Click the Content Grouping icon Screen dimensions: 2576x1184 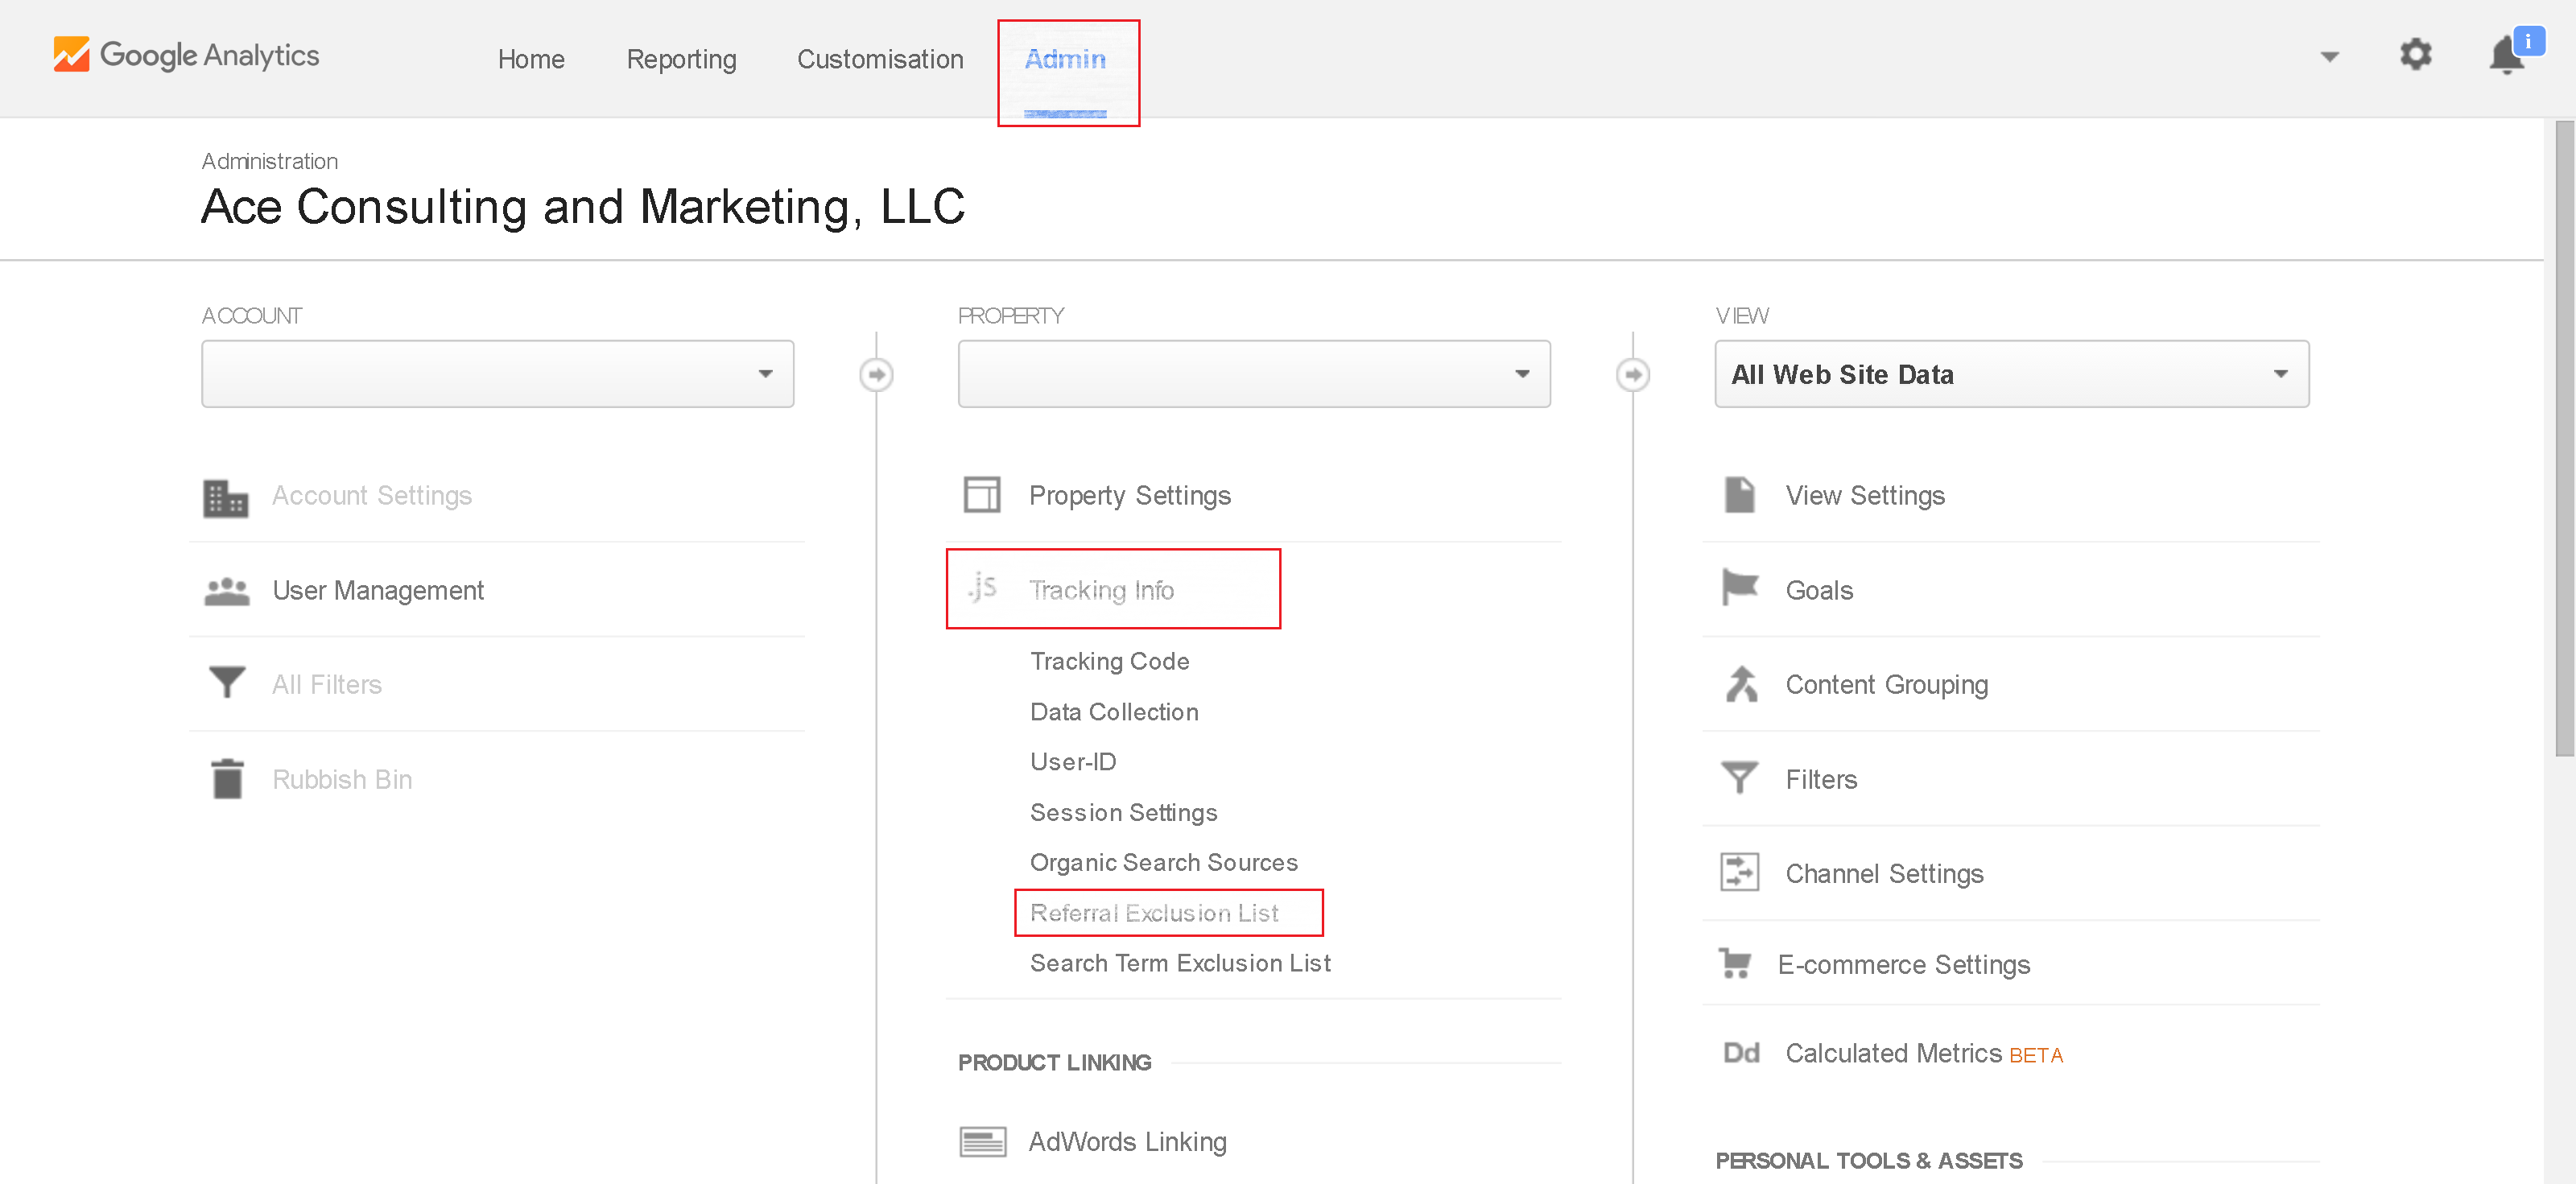pos(1741,684)
